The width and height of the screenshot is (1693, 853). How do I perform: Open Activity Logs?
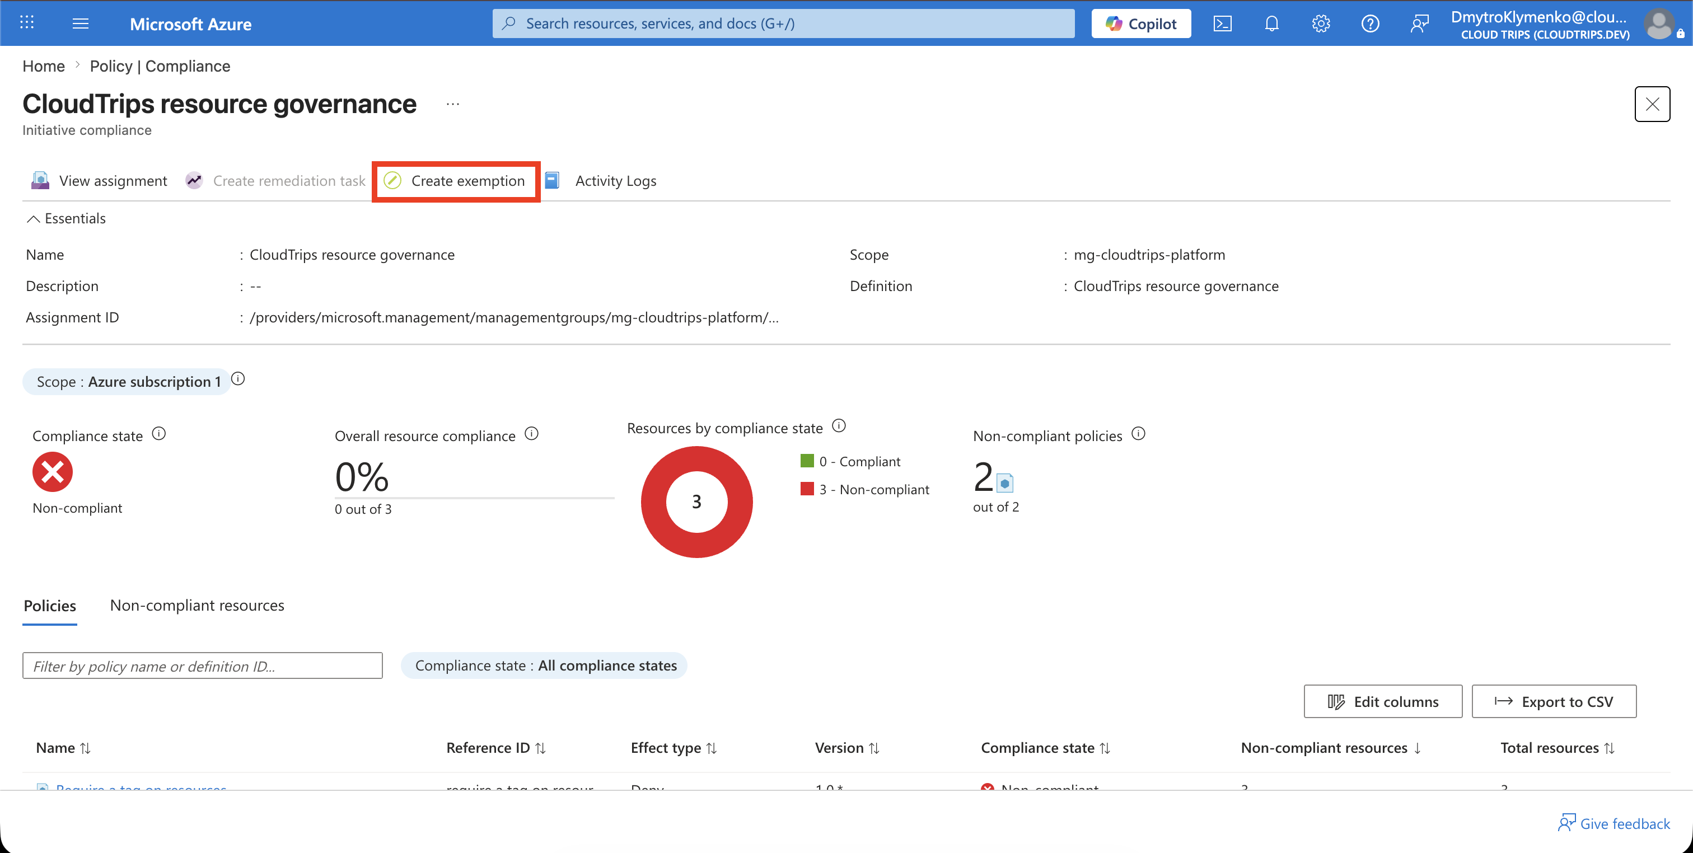pyautogui.click(x=601, y=181)
